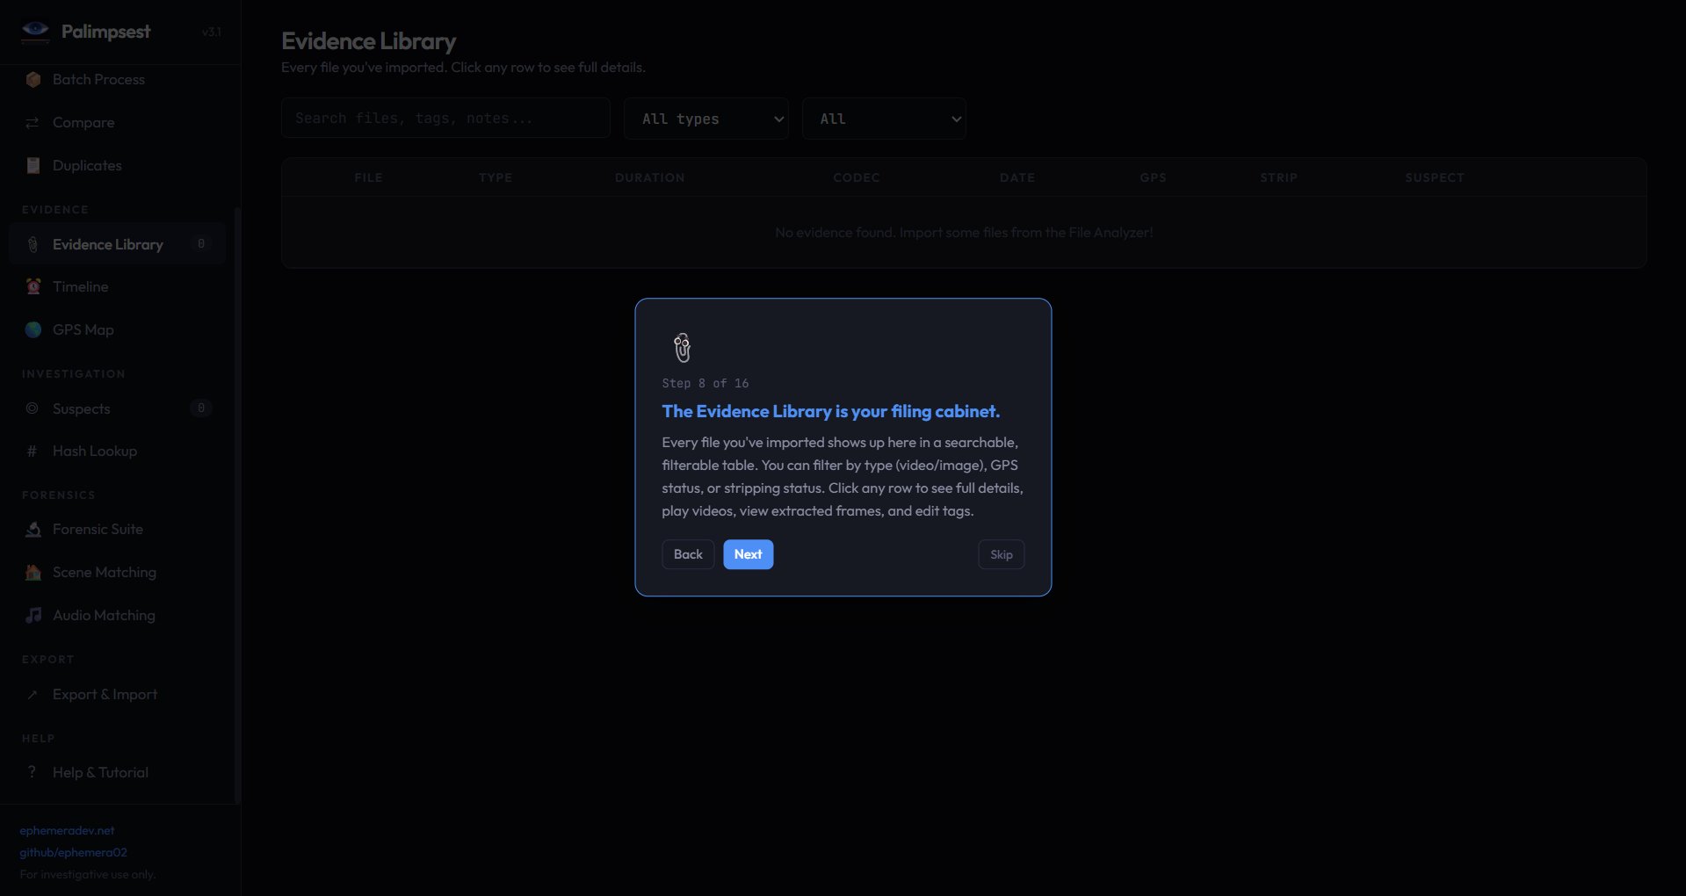
Task: Click the Timeline alarm clock icon
Action: coord(33,286)
